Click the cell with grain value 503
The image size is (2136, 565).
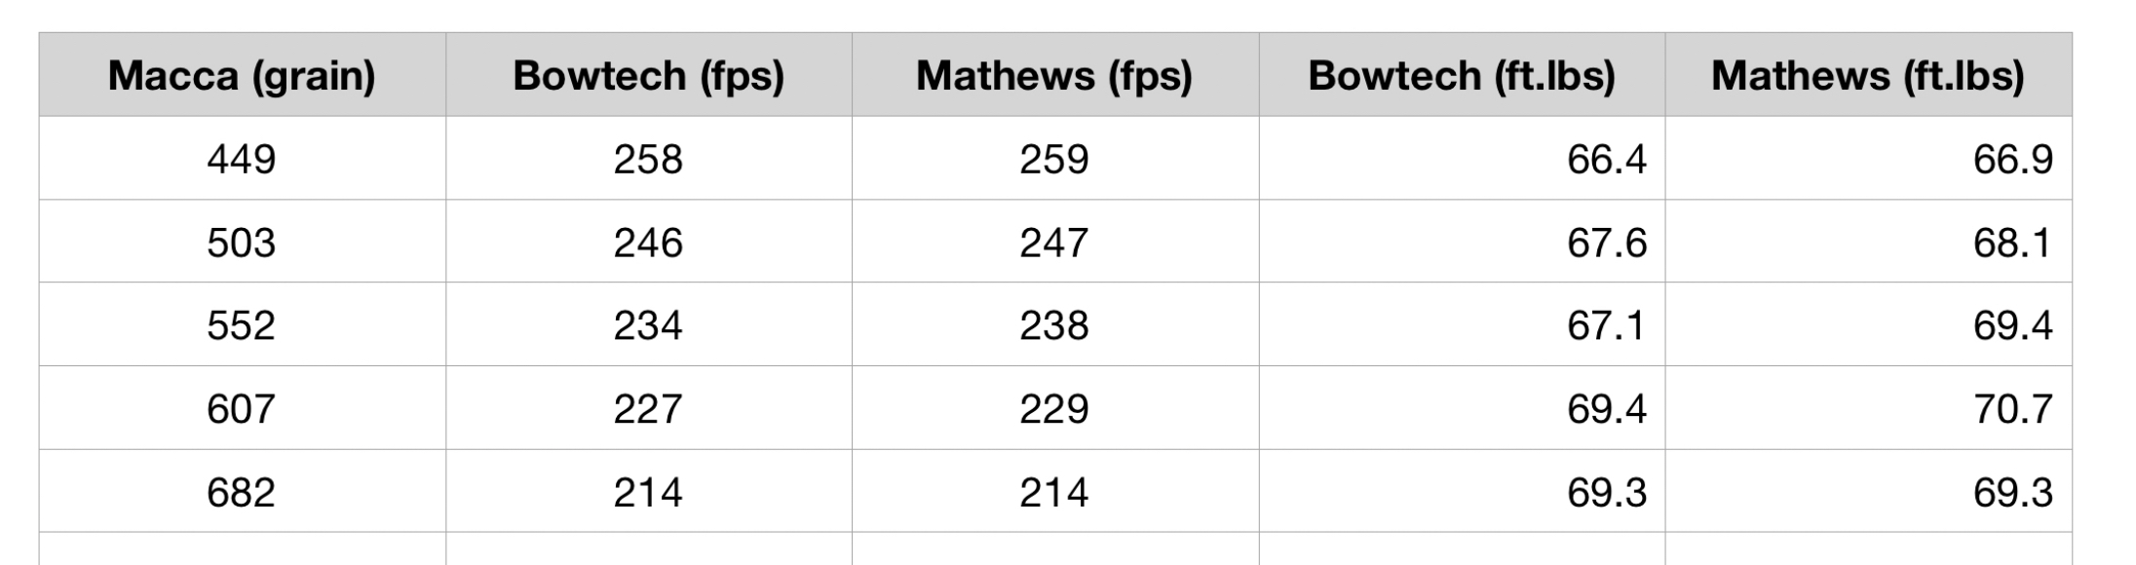(x=242, y=242)
